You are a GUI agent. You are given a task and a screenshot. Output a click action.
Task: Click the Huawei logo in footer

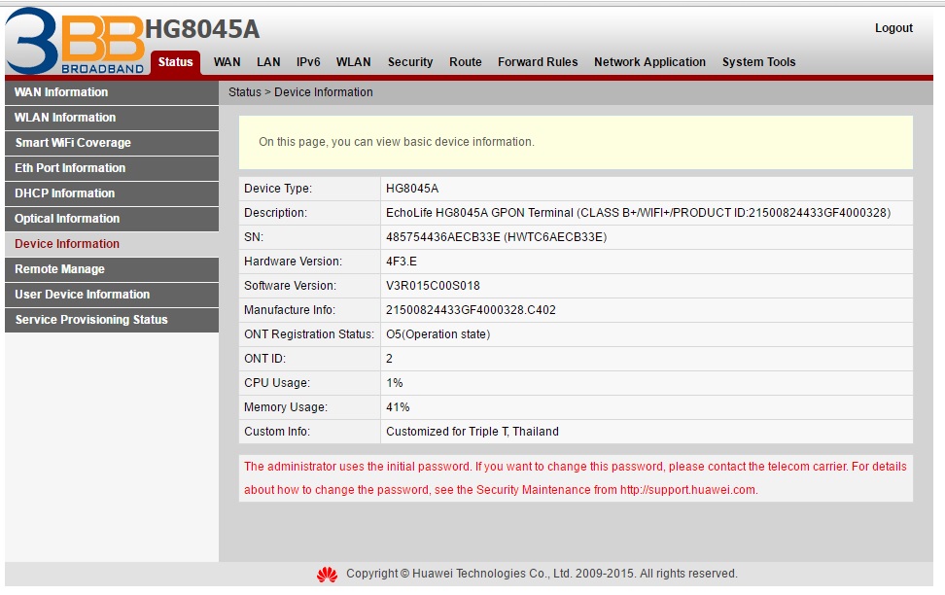pos(328,575)
